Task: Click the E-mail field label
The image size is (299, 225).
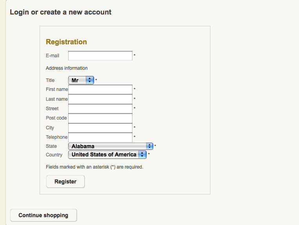Action: click(x=53, y=56)
